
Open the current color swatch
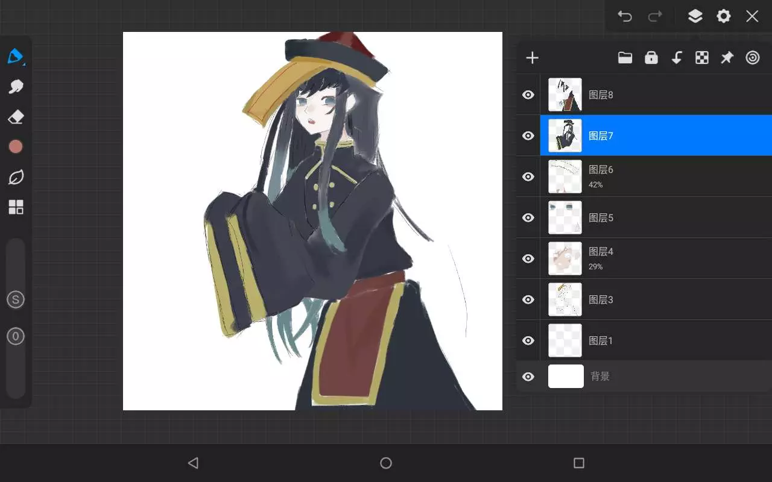tap(16, 147)
